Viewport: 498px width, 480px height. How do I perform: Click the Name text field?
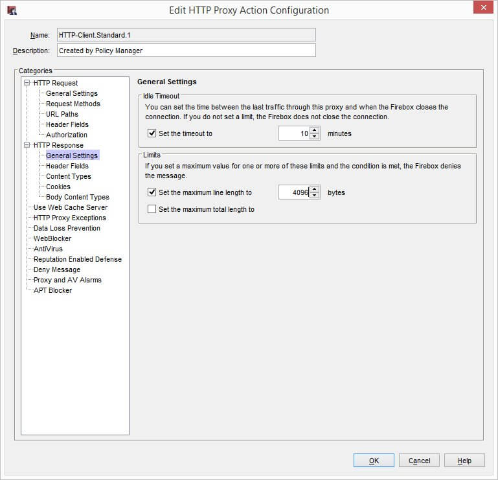(187, 34)
